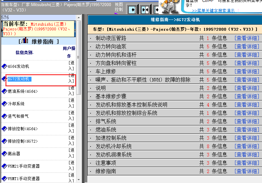The width and height of the screenshot is (262, 183).
Task: Click the collapse-both-arrows view control button
Action: click(145, 10)
